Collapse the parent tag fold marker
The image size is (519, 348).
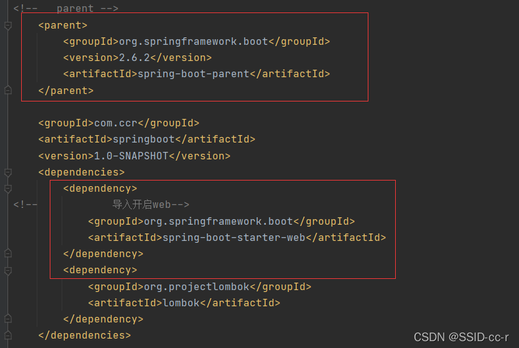(x=8, y=26)
